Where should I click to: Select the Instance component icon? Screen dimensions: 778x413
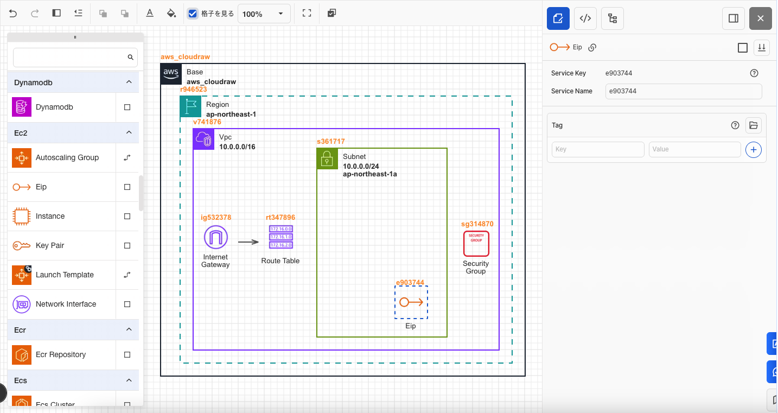(22, 217)
